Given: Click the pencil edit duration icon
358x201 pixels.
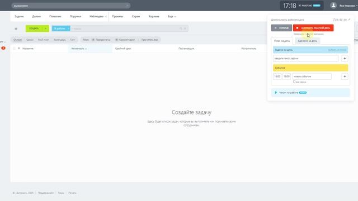Looking at the screenshot, I should [x=349, y=20].
